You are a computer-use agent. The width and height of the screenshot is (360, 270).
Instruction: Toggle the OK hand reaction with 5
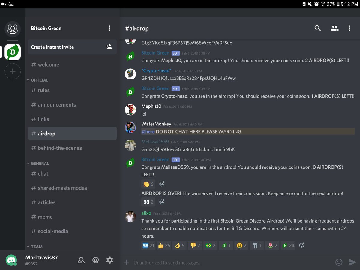180,245
